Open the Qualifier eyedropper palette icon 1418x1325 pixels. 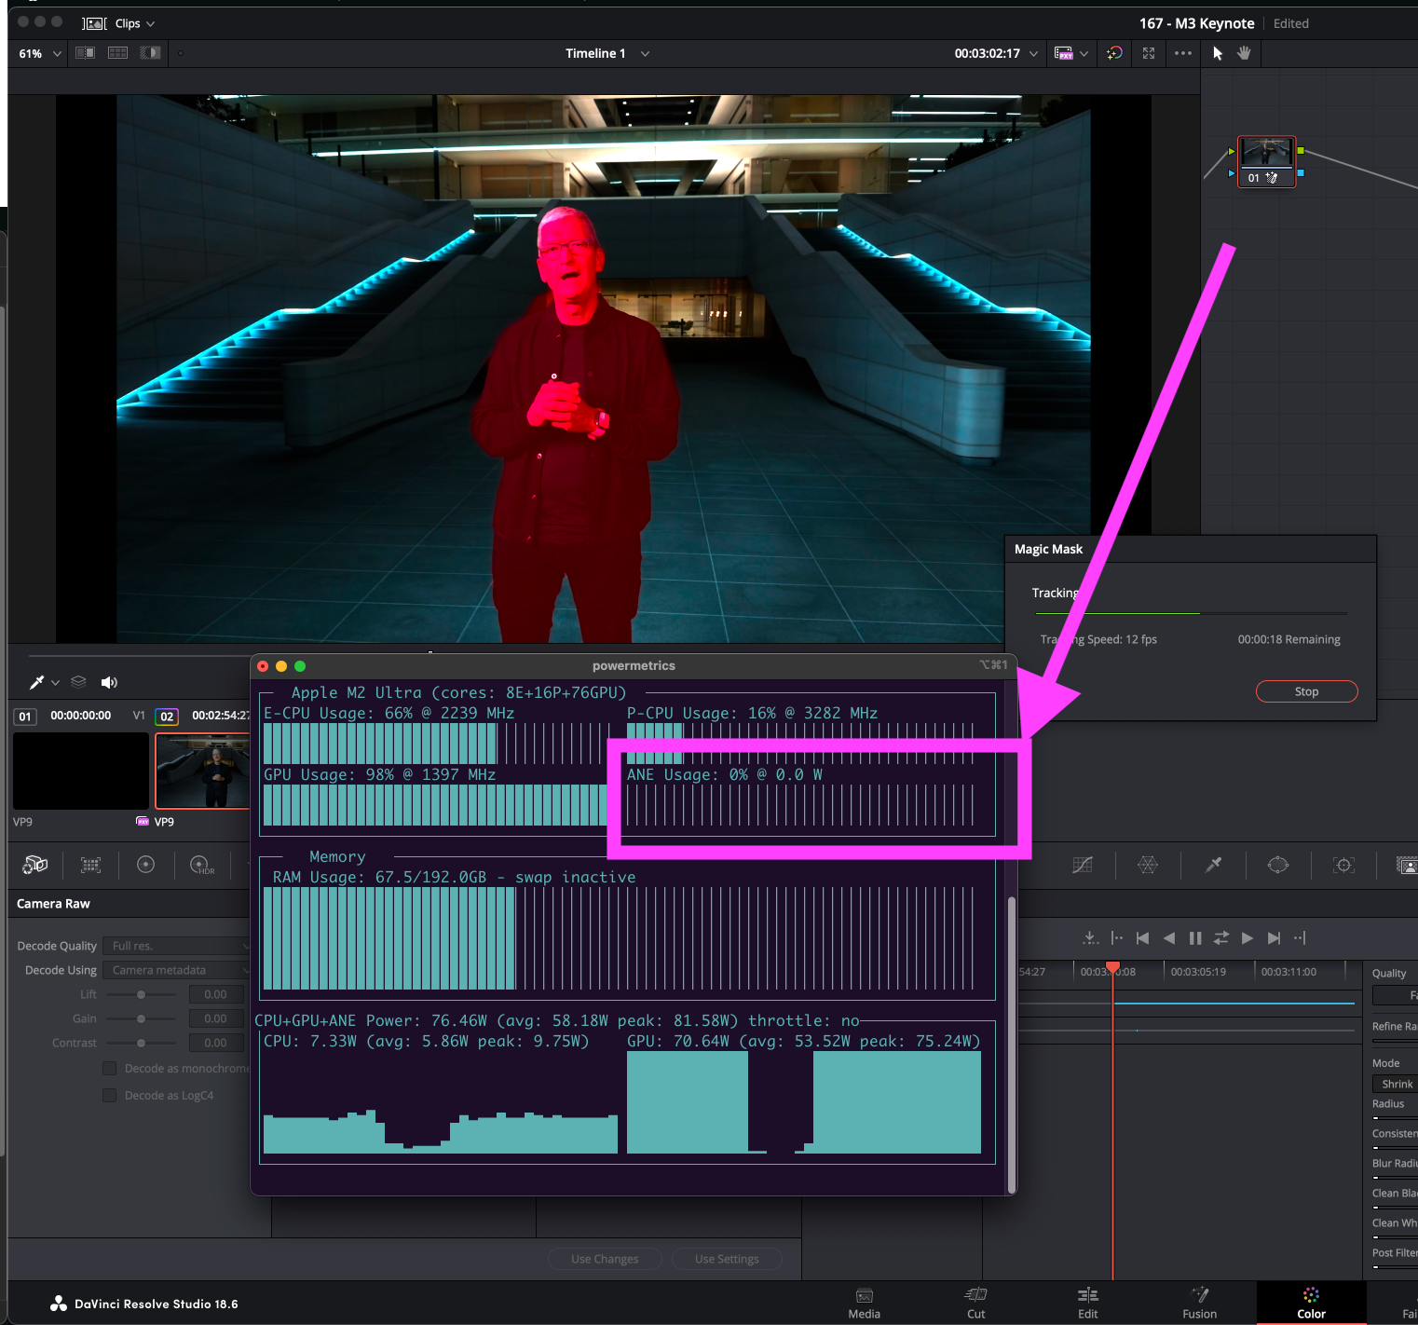point(1213,865)
